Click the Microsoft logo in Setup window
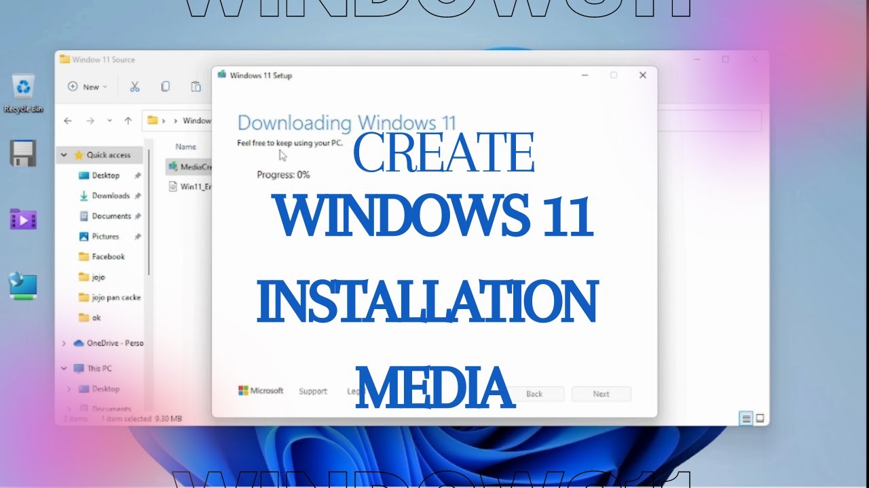This screenshot has width=869, height=488. click(x=261, y=391)
